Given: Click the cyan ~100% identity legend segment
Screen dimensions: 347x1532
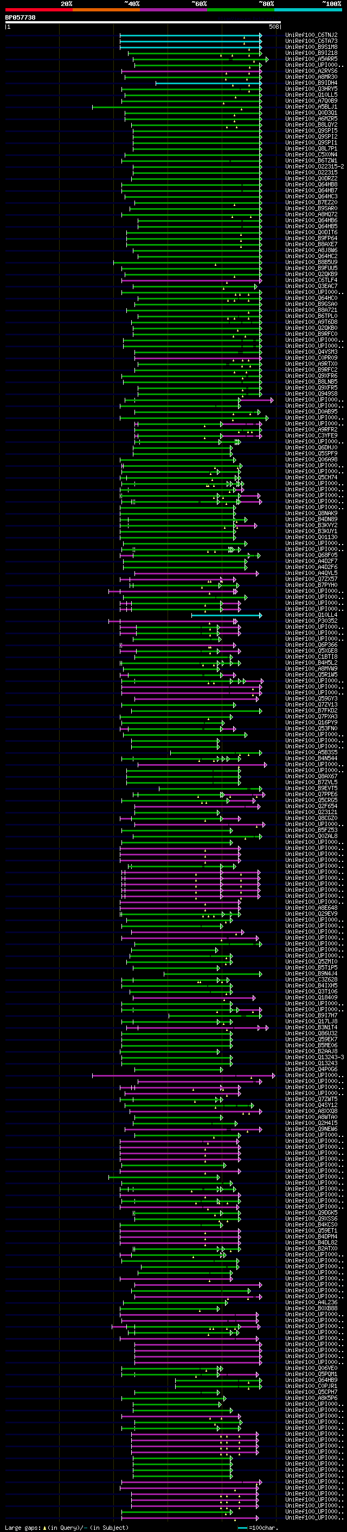Looking at the screenshot, I should point(308,10).
